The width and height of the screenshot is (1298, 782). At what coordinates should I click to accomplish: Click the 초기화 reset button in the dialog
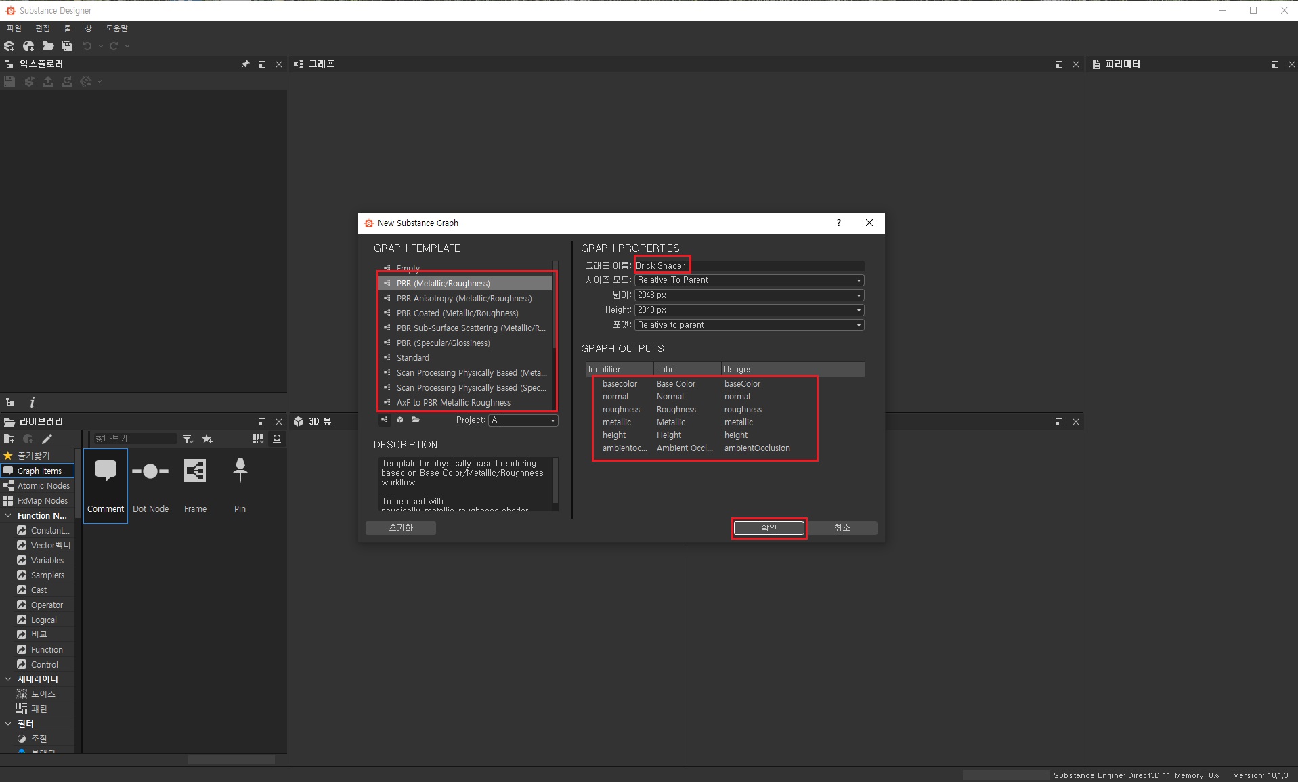401,528
